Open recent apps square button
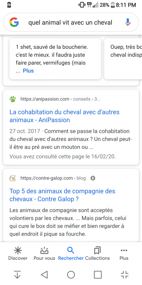 point(98,275)
